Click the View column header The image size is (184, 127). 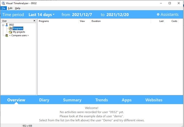point(85,21)
